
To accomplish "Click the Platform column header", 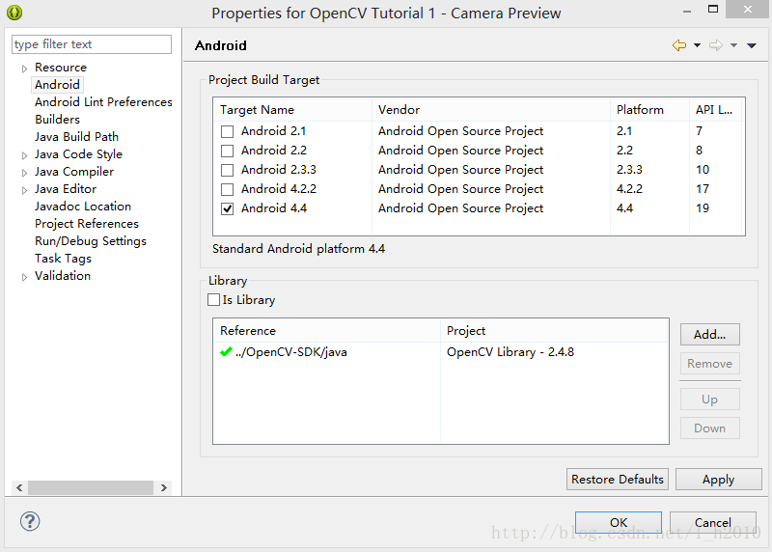I will pos(649,110).
